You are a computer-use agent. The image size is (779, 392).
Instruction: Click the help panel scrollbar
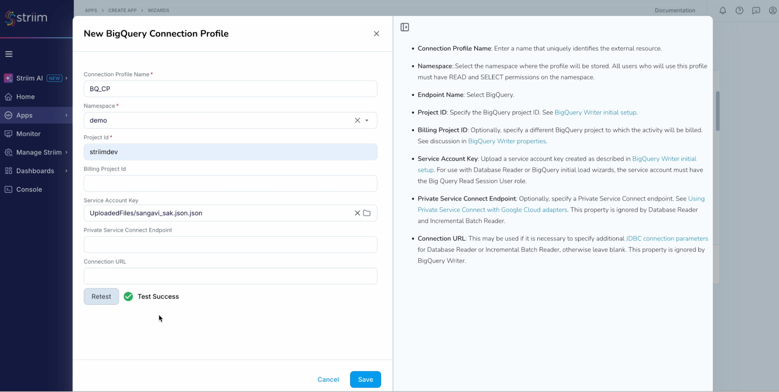coord(717,111)
